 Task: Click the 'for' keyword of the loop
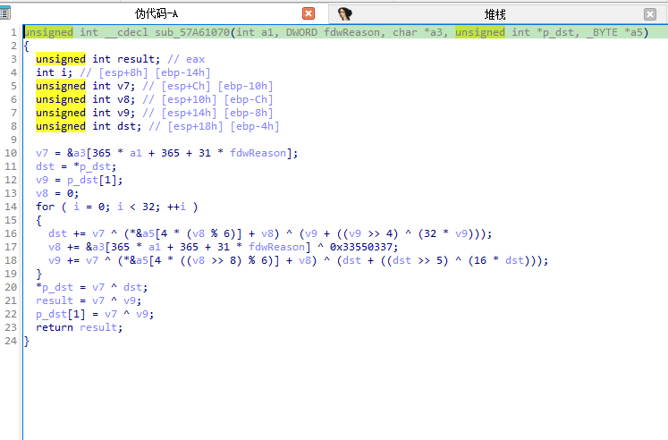(x=45, y=207)
